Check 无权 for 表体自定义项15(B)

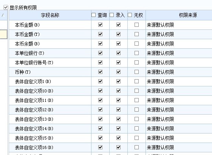coord(136,138)
